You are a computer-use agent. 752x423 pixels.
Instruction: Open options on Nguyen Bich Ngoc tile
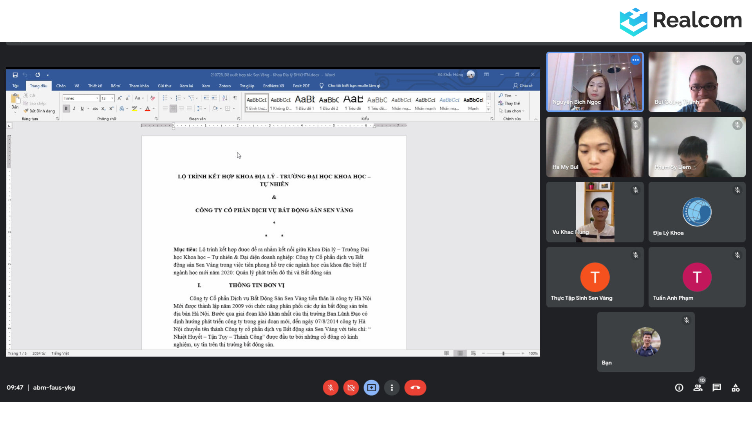[635, 60]
